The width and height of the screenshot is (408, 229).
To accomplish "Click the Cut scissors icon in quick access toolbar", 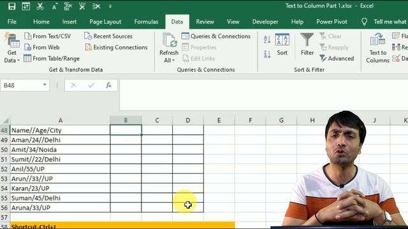I will [40, 6].
